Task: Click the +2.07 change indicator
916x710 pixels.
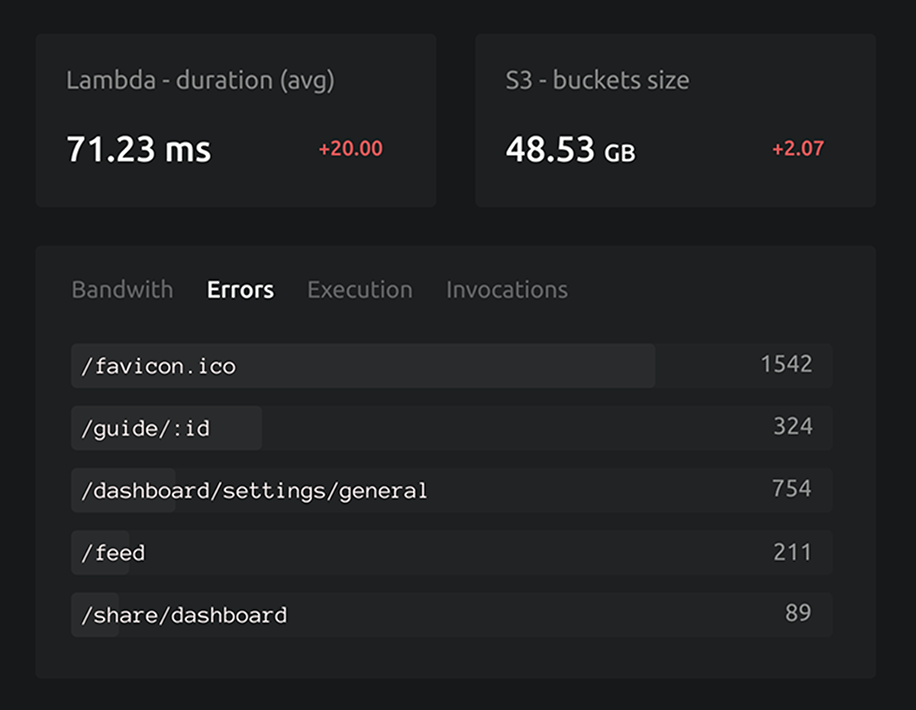Action: [798, 149]
